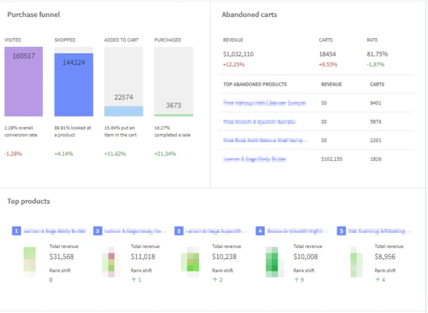The width and height of the screenshot is (428, 313).
Task: Click the +9.53% carts change
Action: click(x=328, y=64)
